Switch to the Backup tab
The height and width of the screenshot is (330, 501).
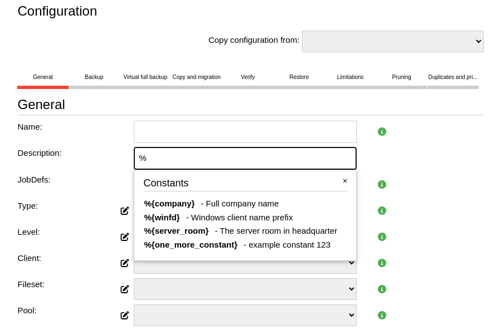94,77
